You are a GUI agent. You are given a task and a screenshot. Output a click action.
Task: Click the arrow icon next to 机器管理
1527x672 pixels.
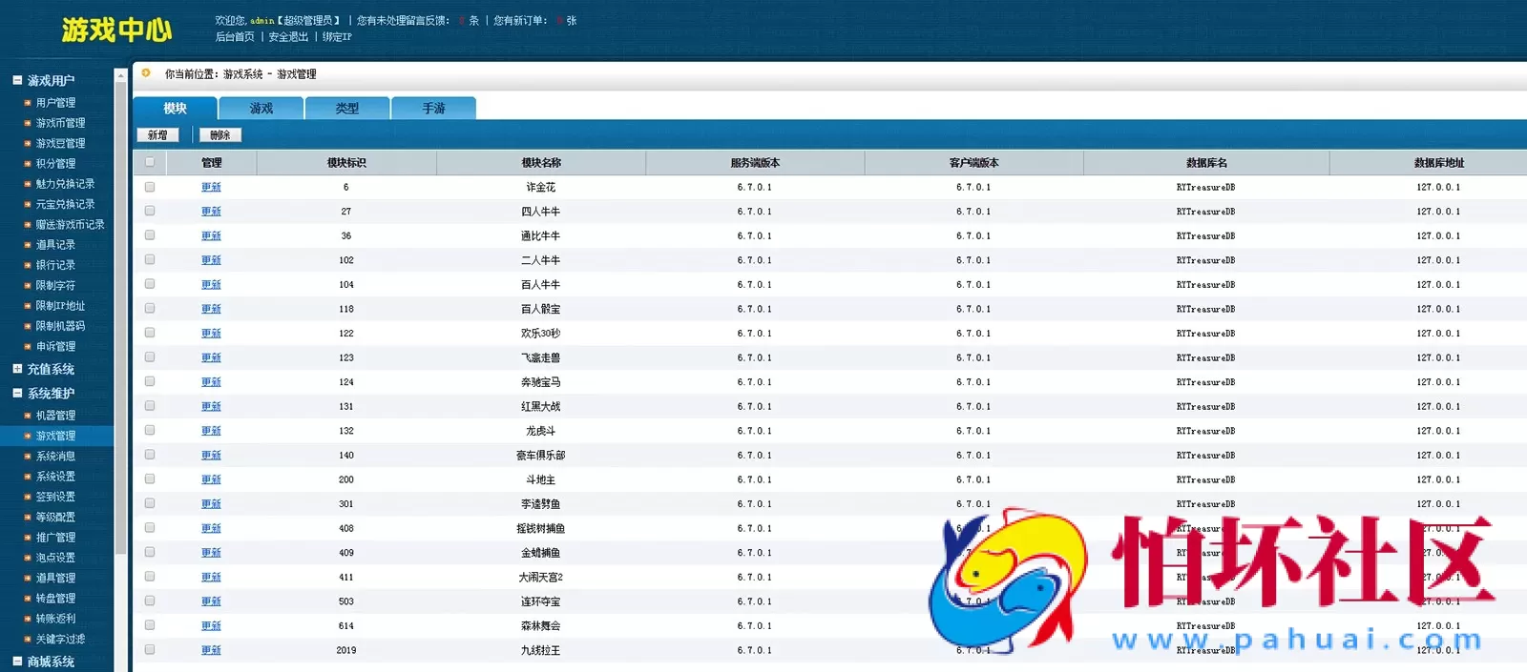tap(28, 416)
